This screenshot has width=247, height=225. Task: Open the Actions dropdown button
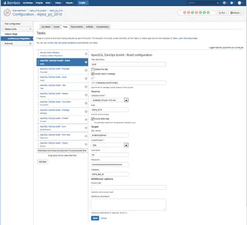[x=236, y=13]
